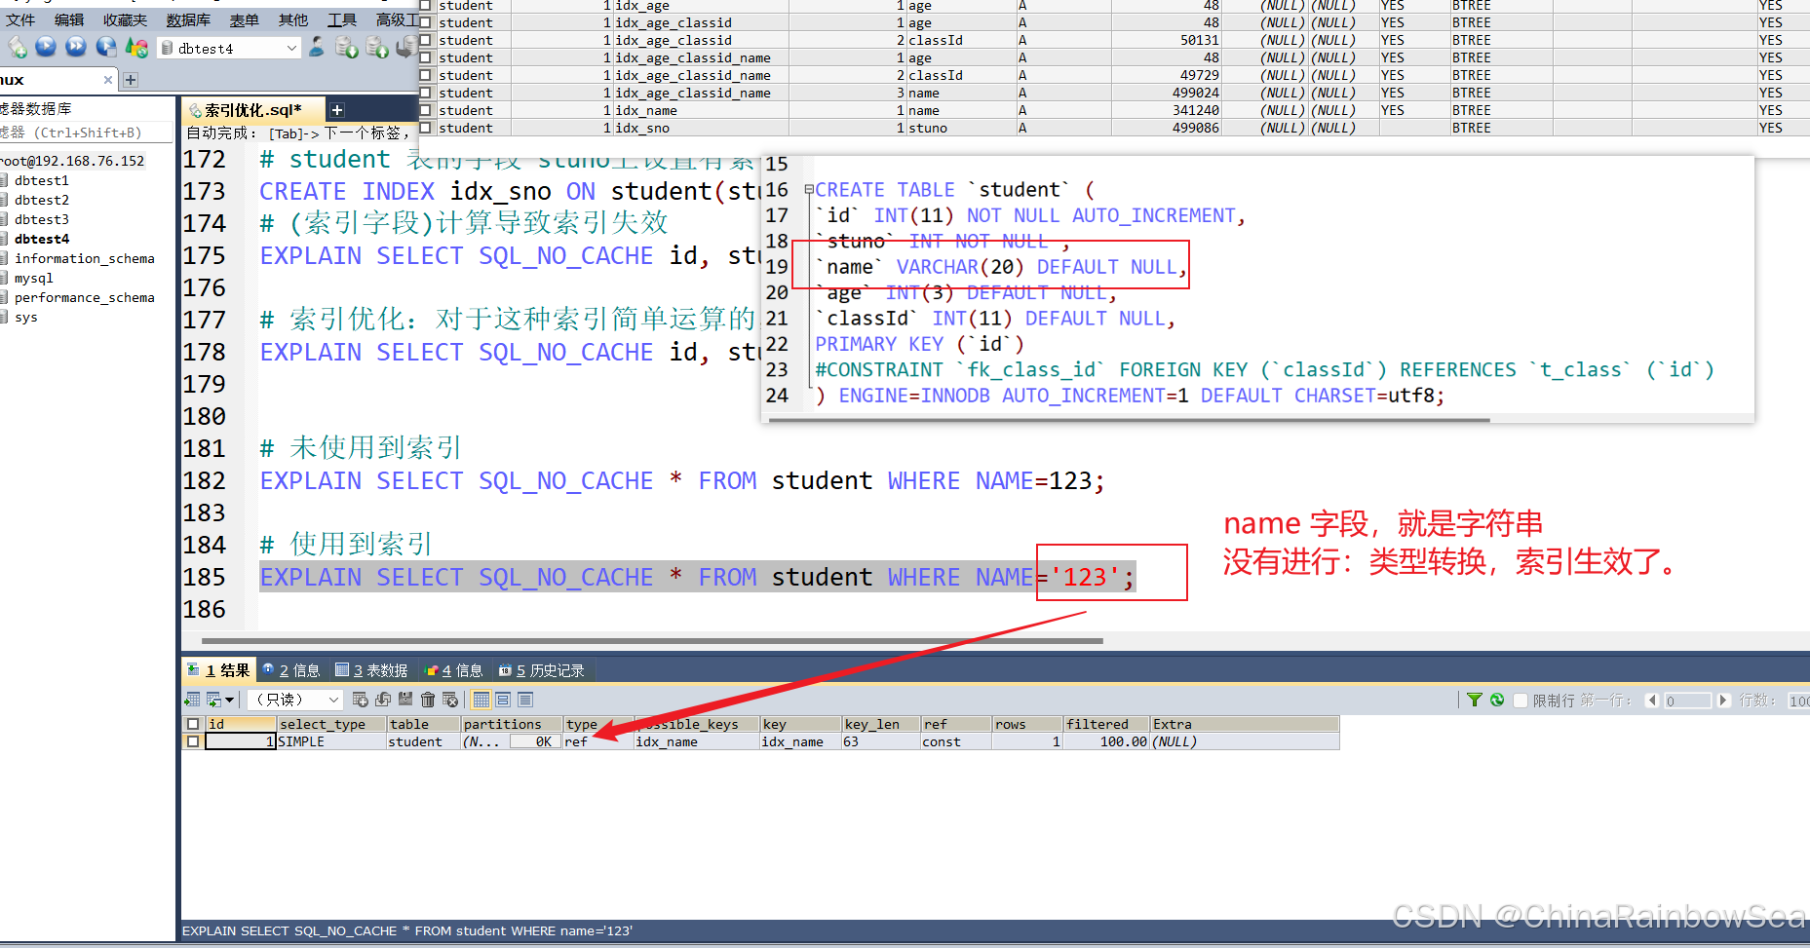1810x948 pixels.
Task: Open the 文件 menu
Action: tap(20, 19)
